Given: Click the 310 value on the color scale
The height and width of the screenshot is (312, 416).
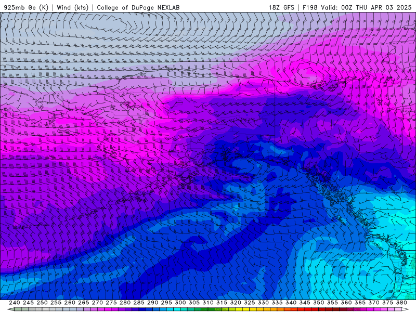Looking at the screenshot, I should pyautogui.click(x=207, y=303).
